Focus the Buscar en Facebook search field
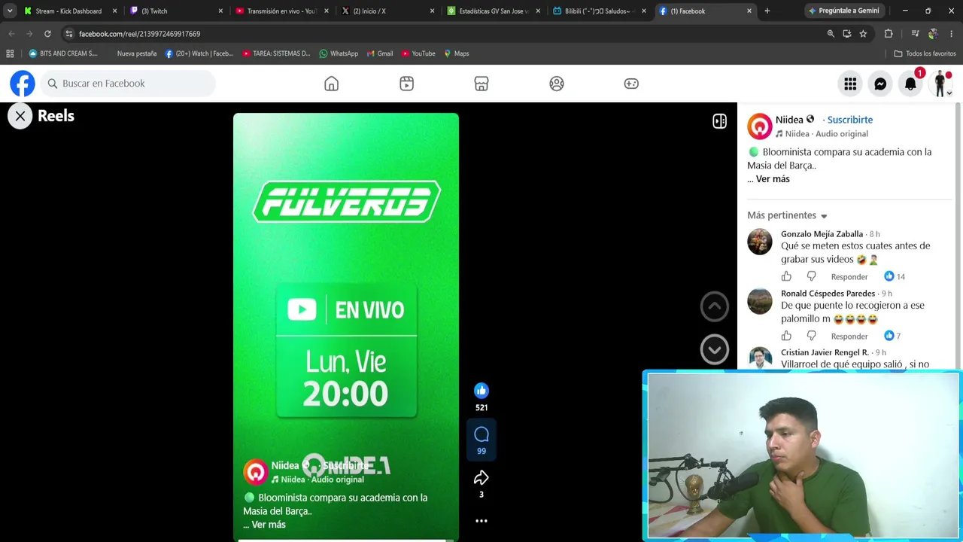963x542 pixels. (128, 84)
